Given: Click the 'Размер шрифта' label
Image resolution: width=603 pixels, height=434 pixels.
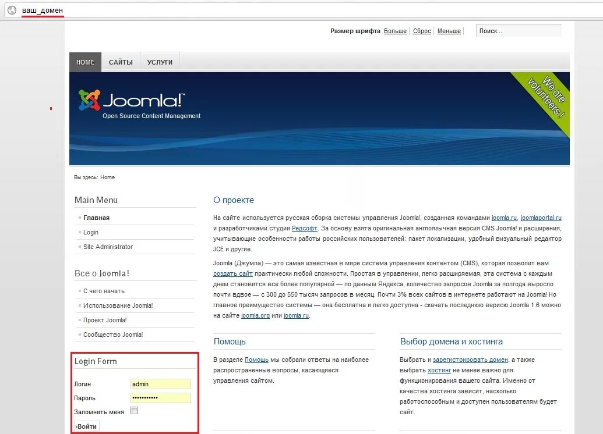Looking at the screenshot, I should click(355, 31).
